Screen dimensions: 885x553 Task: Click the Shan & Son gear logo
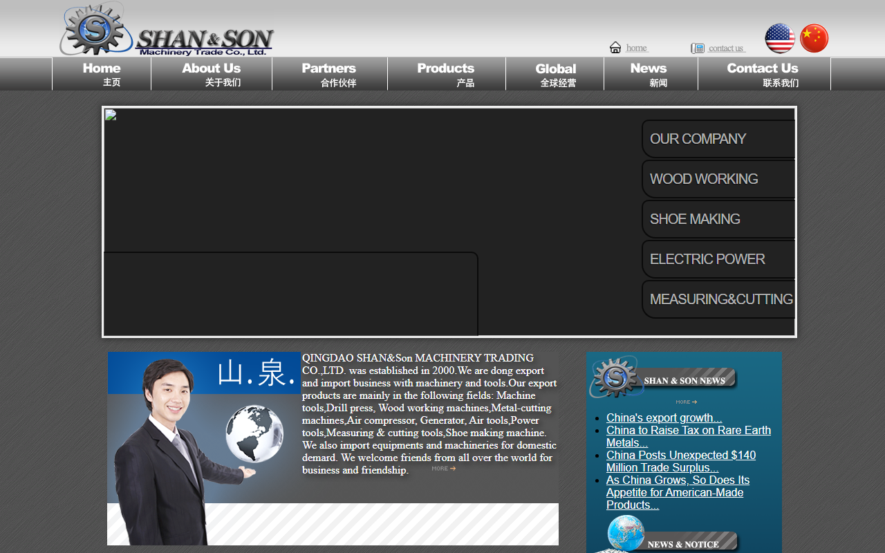tap(95, 28)
